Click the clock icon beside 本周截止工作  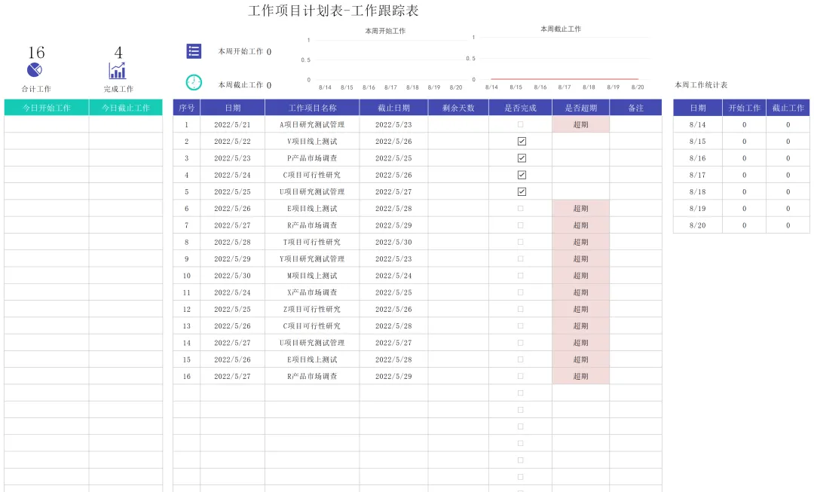tap(194, 83)
